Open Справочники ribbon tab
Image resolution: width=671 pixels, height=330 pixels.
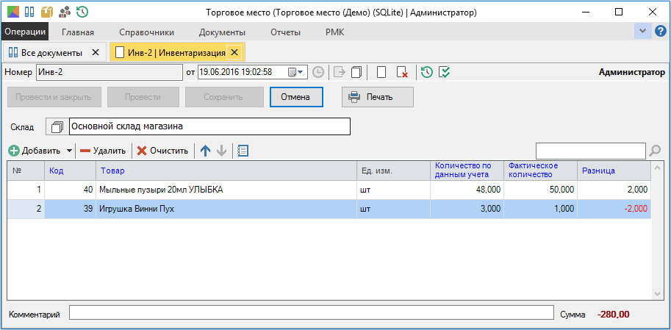click(x=147, y=32)
